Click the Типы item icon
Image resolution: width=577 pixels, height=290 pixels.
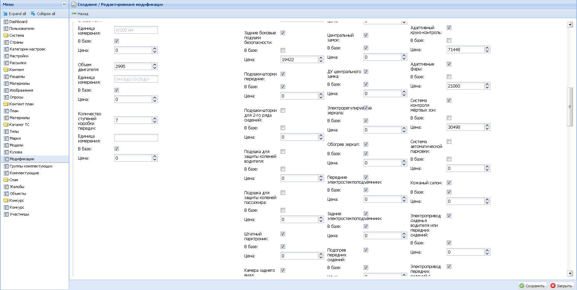click(6, 131)
